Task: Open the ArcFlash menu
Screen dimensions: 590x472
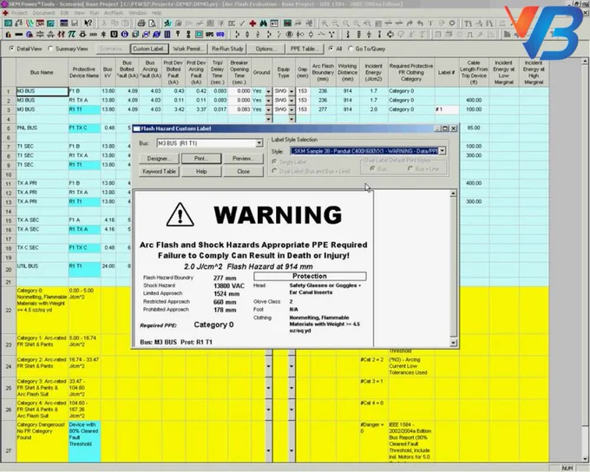Action: 114,13
